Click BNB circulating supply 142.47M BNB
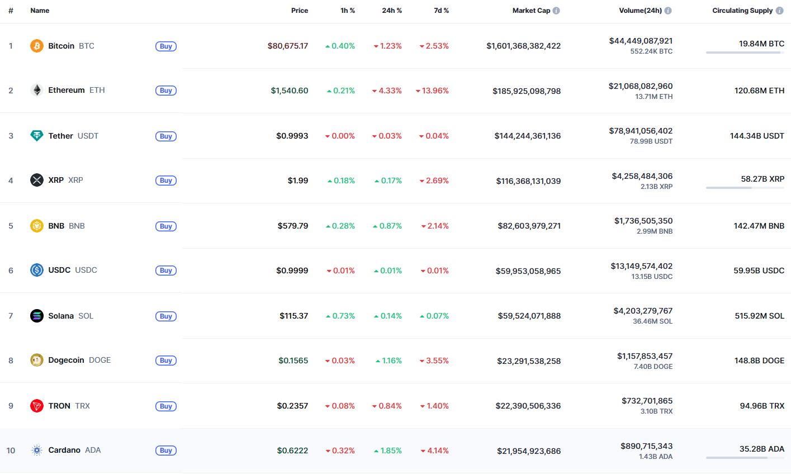 [759, 226]
